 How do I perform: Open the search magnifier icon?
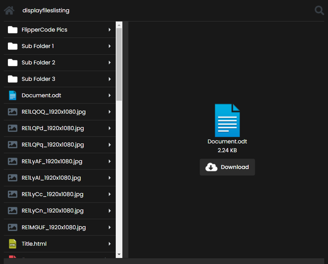[319, 10]
